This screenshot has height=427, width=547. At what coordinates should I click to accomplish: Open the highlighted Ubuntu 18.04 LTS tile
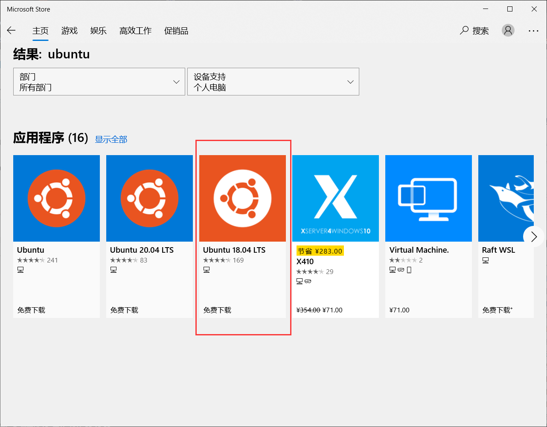click(x=242, y=198)
